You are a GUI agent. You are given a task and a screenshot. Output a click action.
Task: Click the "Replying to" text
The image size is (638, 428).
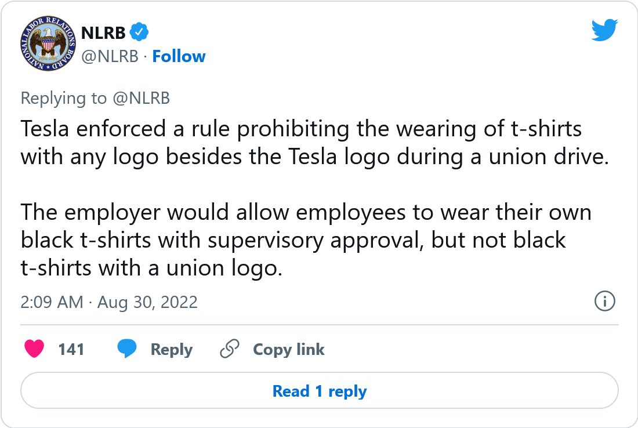[64, 98]
